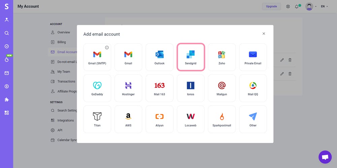Image resolution: width=337 pixels, height=168 pixels.
Task: Expand the user avatar dropdown
Action: [311, 6]
